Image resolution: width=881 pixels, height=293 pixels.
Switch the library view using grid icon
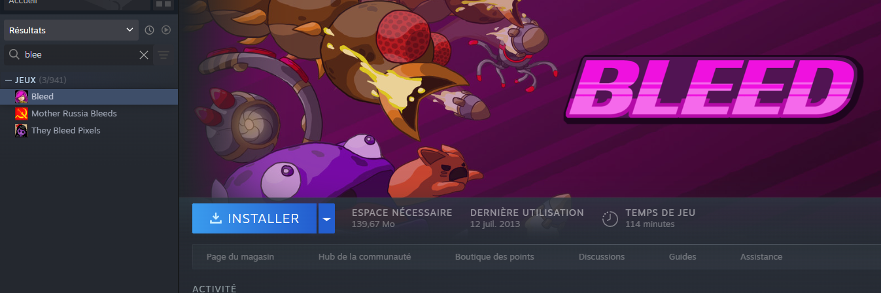pos(162,4)
